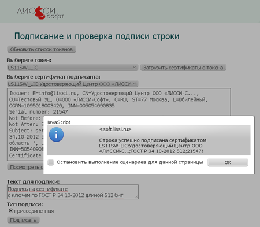Confirm the dialog with OK button

(x=228, y=162)
